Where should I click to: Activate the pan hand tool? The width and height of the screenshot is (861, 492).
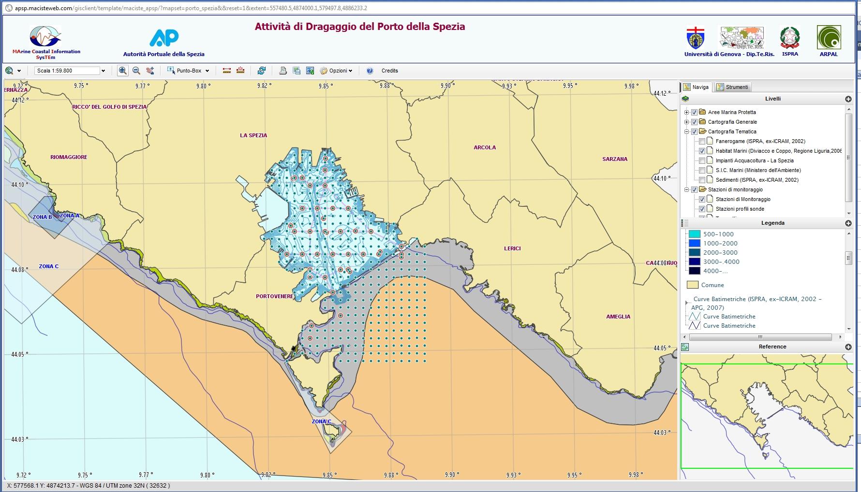(x=150, y=71)
